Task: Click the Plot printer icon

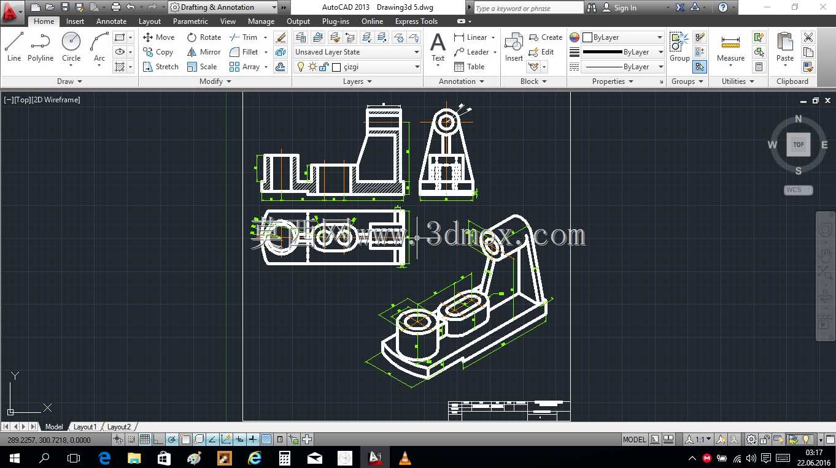Action: 115,7
